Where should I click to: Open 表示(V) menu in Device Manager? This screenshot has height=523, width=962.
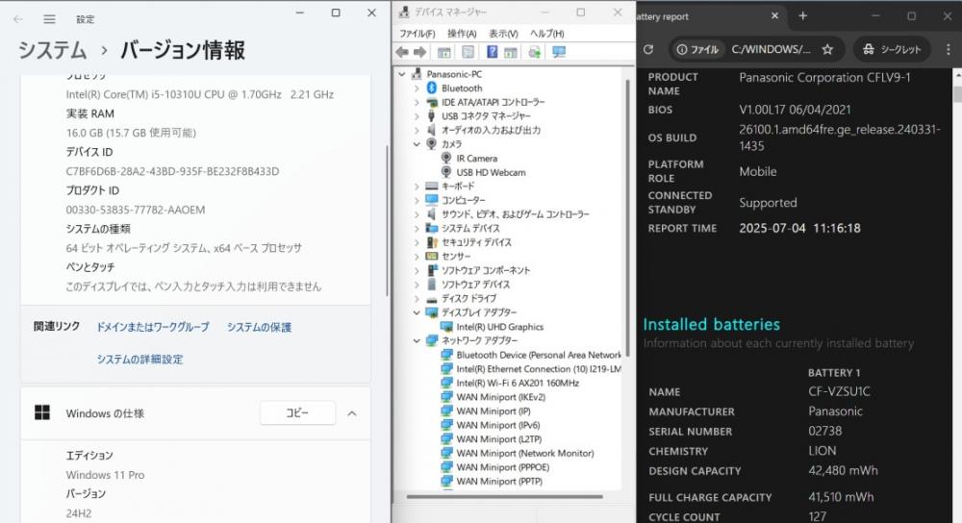click(503, 34)
